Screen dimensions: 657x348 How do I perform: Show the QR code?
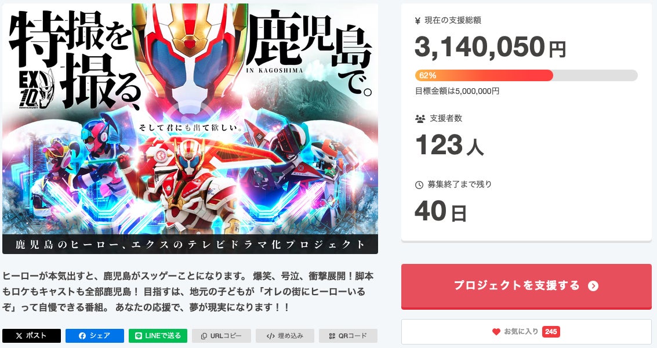(x=348, y=335)
